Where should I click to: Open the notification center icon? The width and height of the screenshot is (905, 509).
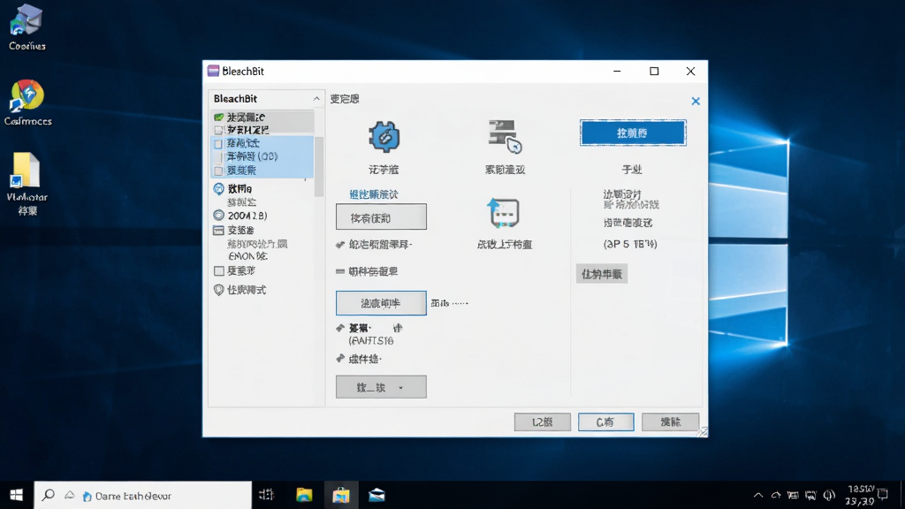(x=883, y=494)
